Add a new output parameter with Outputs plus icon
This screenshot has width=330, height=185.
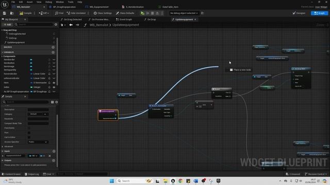pos(54,160)
